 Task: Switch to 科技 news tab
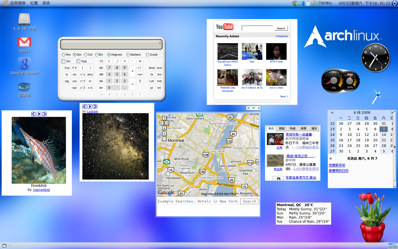point(293,128)
